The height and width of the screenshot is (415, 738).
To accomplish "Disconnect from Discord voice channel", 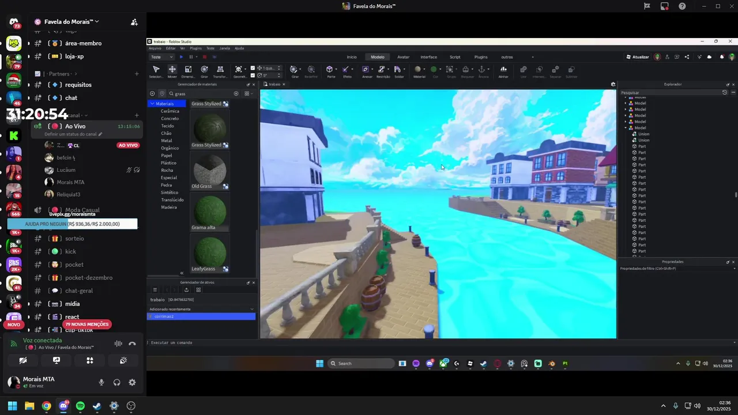I will coord(132,344).
